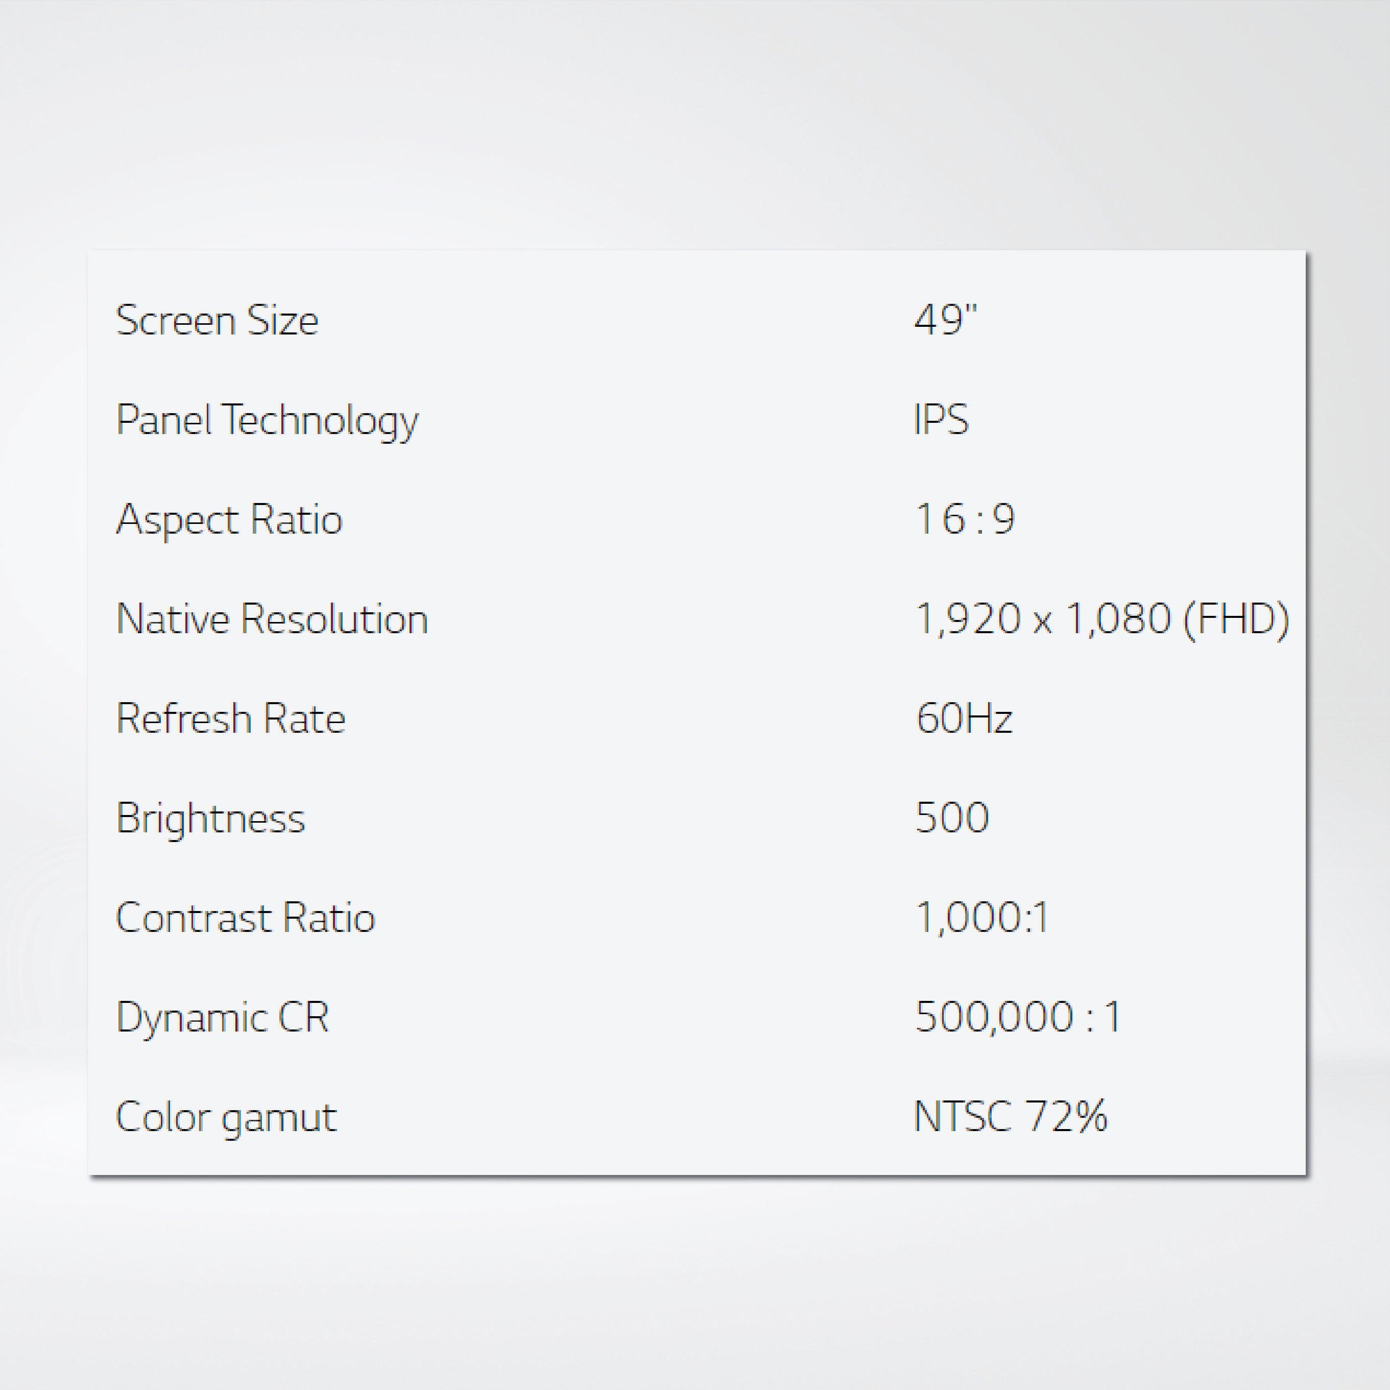1390x1390 pixels.
Task: Select the 500 brightness value
Action: [952, 818]
